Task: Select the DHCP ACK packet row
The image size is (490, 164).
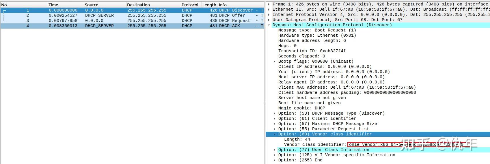Action: [x=132, y=26]
